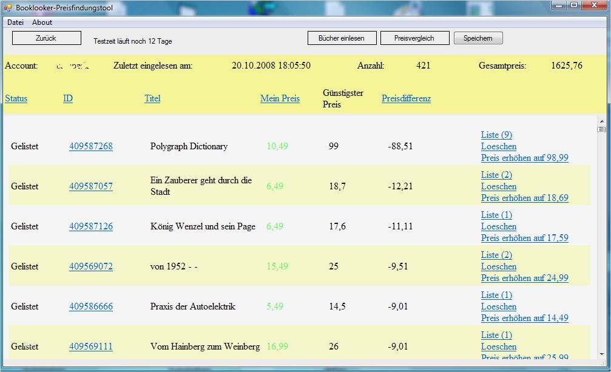This screenshot has width=611, height=372.
Task: Click my price 10,49
Action: coord(277,146)
